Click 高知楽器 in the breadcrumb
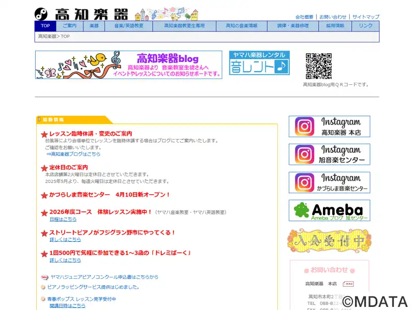This screenshot has width=414, height=310. point(47,36)
